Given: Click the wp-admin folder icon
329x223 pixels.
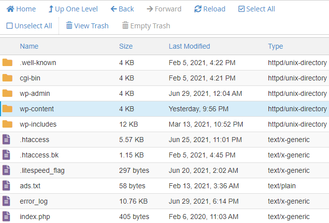Looking at the screenshot, I should click(x=7, y=93).
